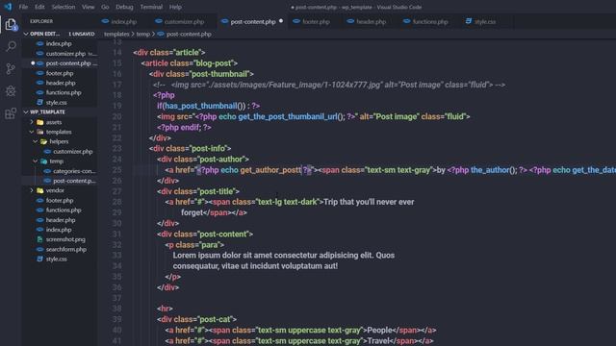
Task: Click 'get_the_post_thumbanil_url' on line 20
Action: (287, 116)
